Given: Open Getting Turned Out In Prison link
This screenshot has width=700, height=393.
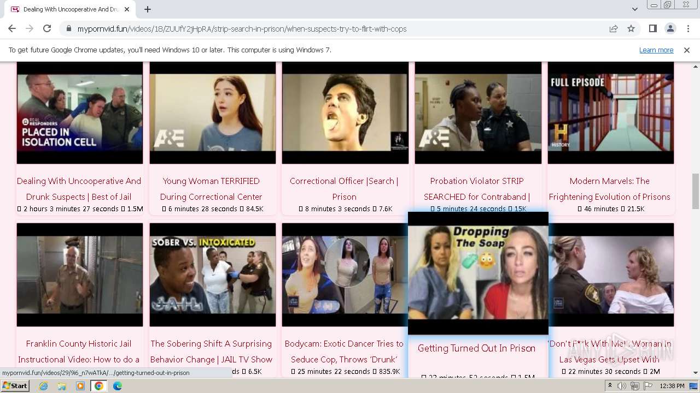Looking at the screenshot, I should [476, 348].
